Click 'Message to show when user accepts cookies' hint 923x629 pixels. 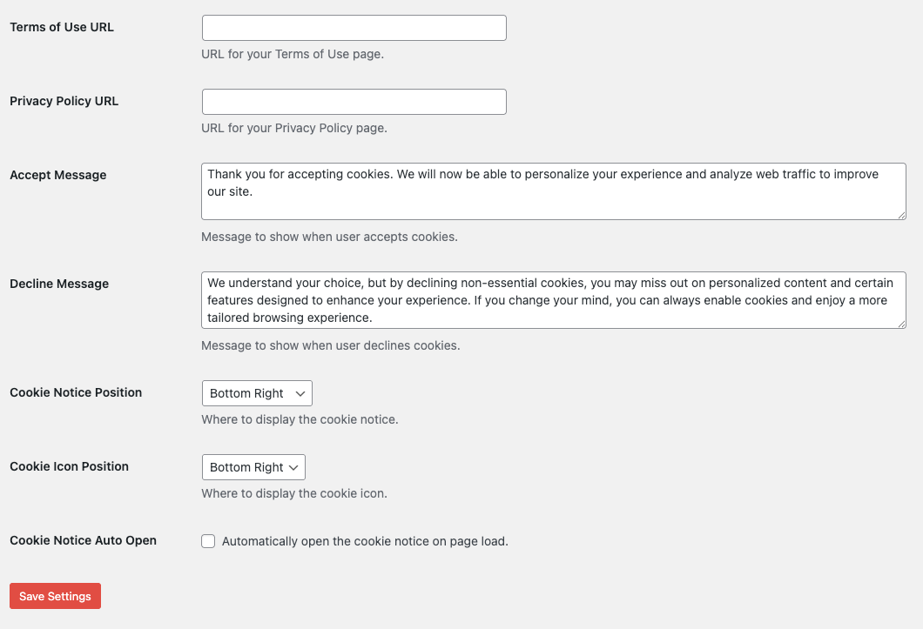330,237
